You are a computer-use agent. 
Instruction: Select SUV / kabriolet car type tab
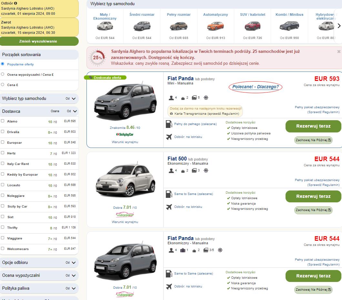[x=253, y=26]
